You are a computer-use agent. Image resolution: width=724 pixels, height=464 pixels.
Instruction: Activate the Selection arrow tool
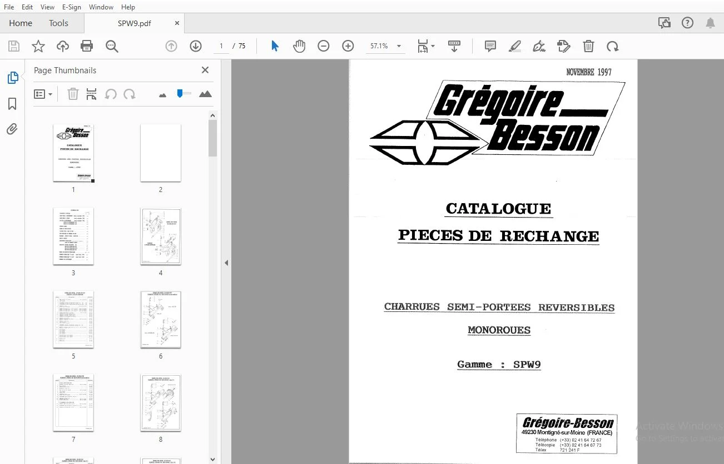275,46
